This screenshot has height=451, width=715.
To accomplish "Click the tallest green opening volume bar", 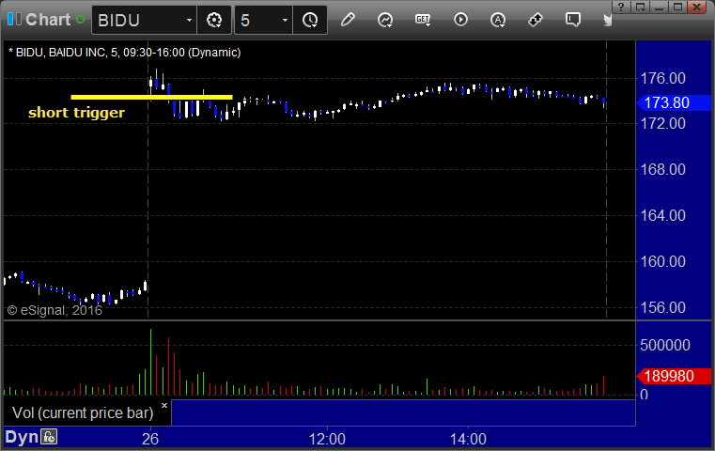I will coord(151,362).
